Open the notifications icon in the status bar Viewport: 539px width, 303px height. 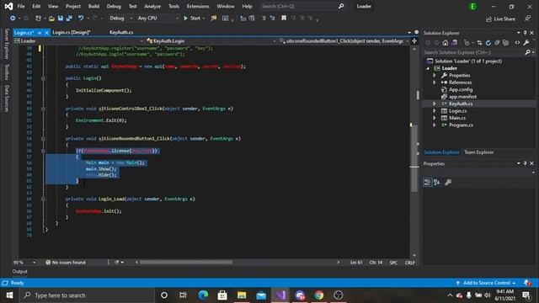(x=528, y=283)
